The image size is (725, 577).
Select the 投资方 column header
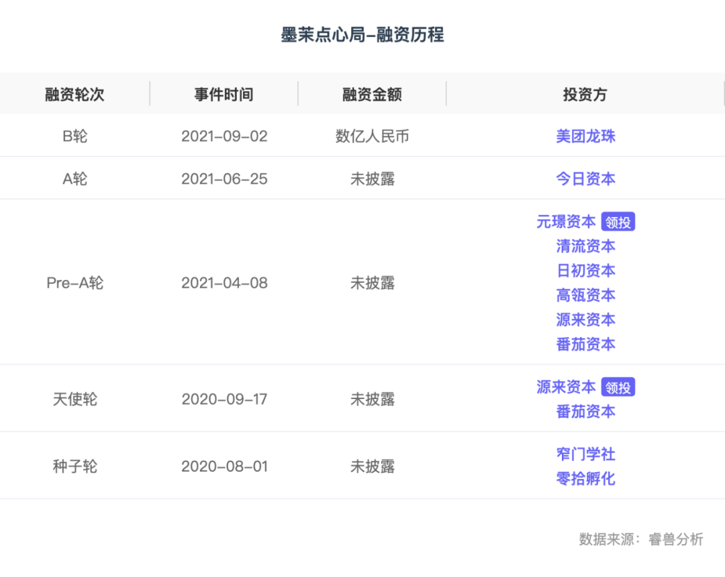[x=585, y=94]
